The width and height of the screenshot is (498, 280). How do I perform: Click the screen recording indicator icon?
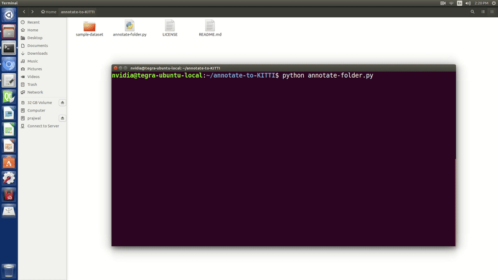pos(443,3)
